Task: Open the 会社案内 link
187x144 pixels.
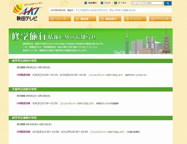Action: click(x=92, y=3)
